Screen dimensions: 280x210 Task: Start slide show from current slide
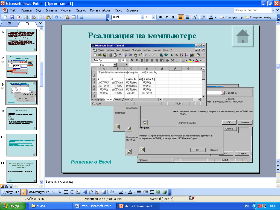pyautogui.click(x=11, y=186)
